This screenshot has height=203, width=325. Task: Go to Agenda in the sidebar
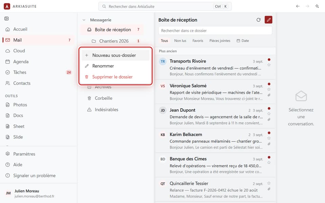39,62
